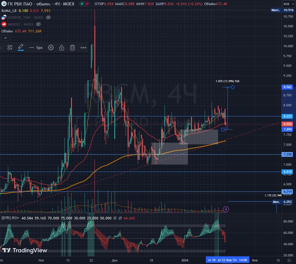Viewport: 296px width, 264px height.
Task: Open drawing settings gear icon
Action: [51, 47]
